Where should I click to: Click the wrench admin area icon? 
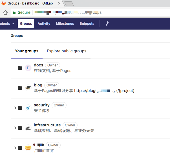[107, 24]
